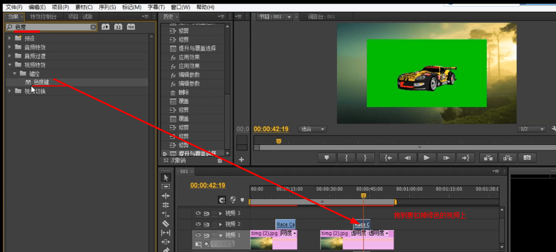
Task: Toggle sync lock on 视频 3 track
Action: pos(206,214)
